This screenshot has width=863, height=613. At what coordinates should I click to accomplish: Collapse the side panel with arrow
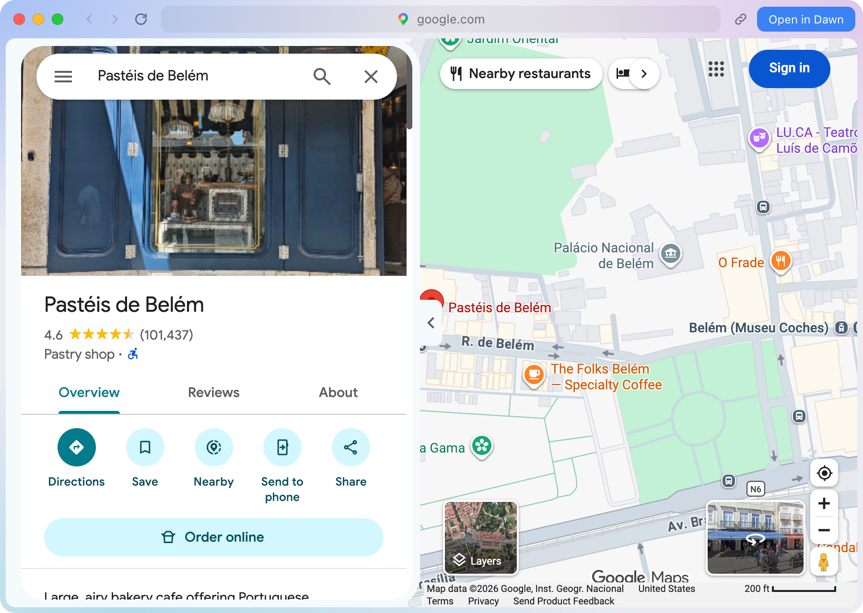[431, 323]
